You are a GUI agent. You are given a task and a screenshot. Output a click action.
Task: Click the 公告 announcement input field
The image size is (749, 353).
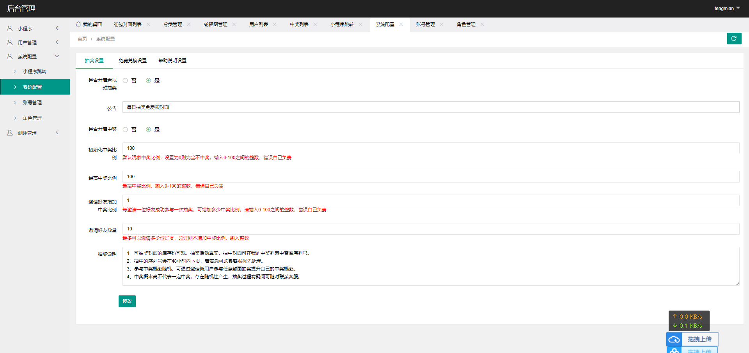coord(431,107)
